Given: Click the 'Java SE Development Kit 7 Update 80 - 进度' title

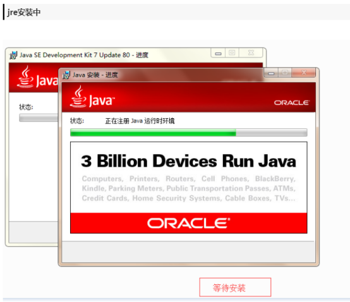Looking at the screenshot, I should coord(84,55).
